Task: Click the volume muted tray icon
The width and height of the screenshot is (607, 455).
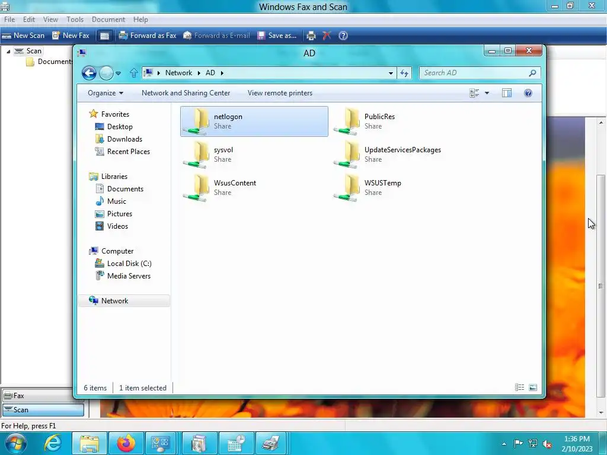Action: (x=547, y=444)
